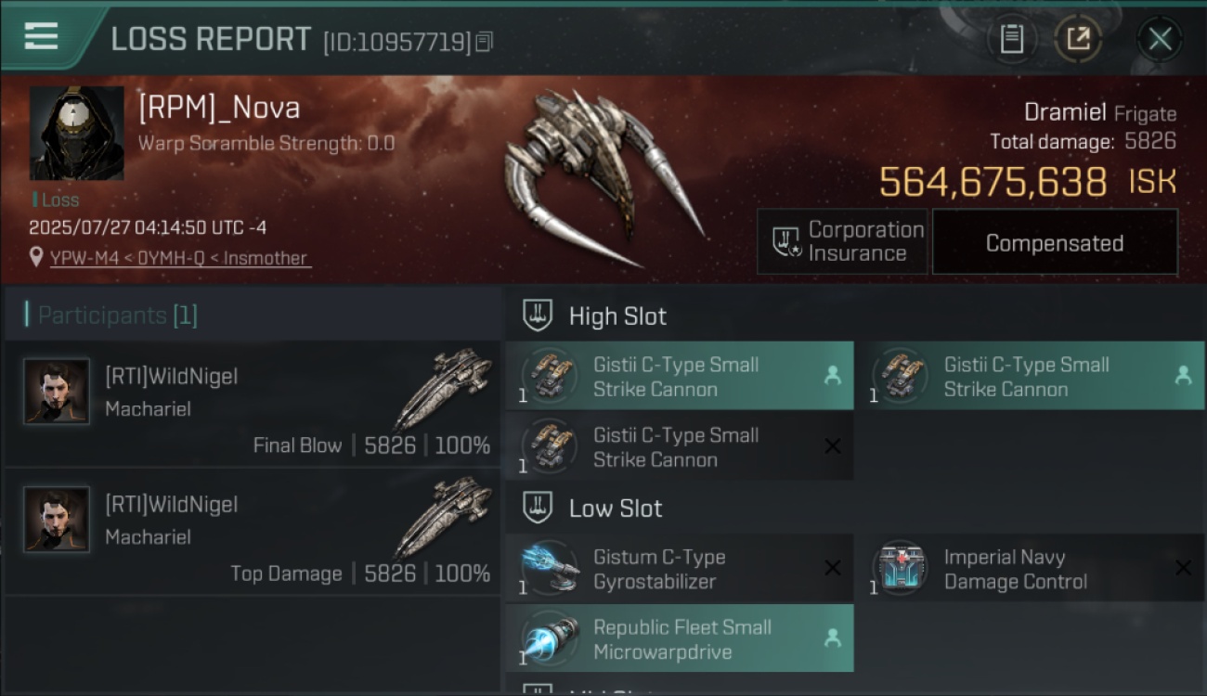This screenshot has width=1207, height=696.
Task: Select the Top Damage WildNigel participant row
Action: point(253,532)
